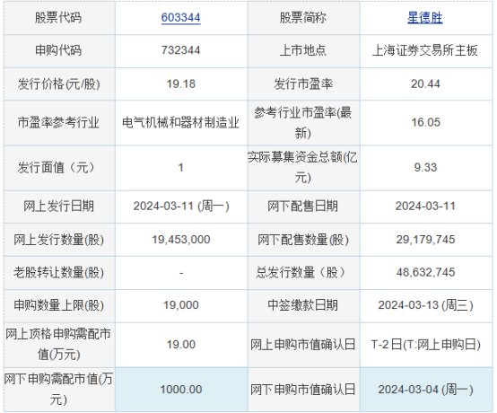Select offline required value 1000.00
The image size is (497, 413).
click(180, 390)
